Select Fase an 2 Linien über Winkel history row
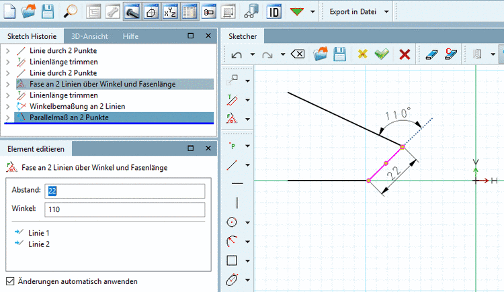 115,84
